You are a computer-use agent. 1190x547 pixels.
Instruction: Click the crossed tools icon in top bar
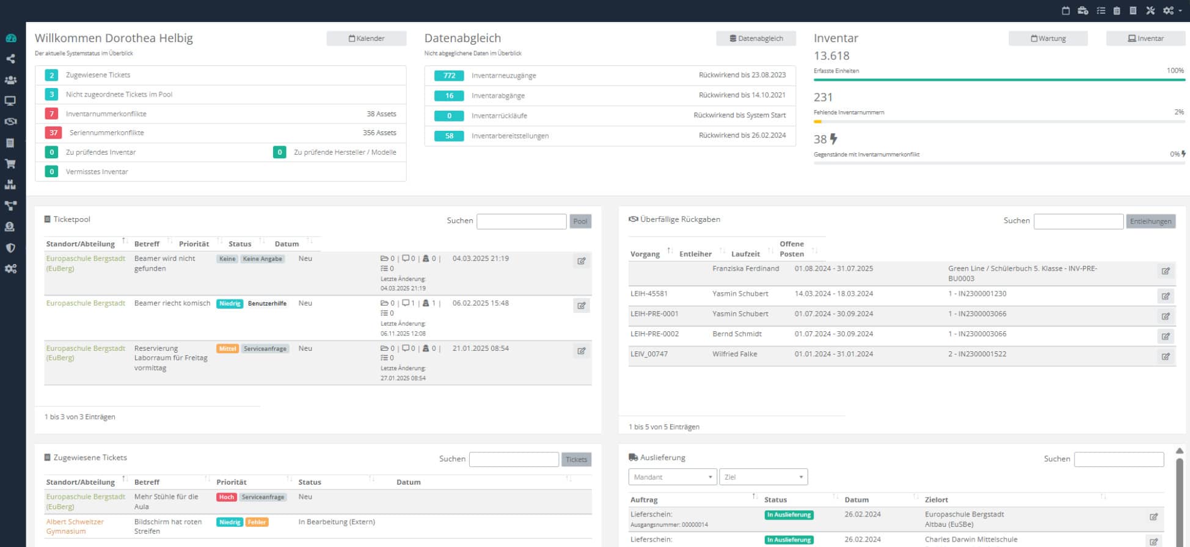1150,10
